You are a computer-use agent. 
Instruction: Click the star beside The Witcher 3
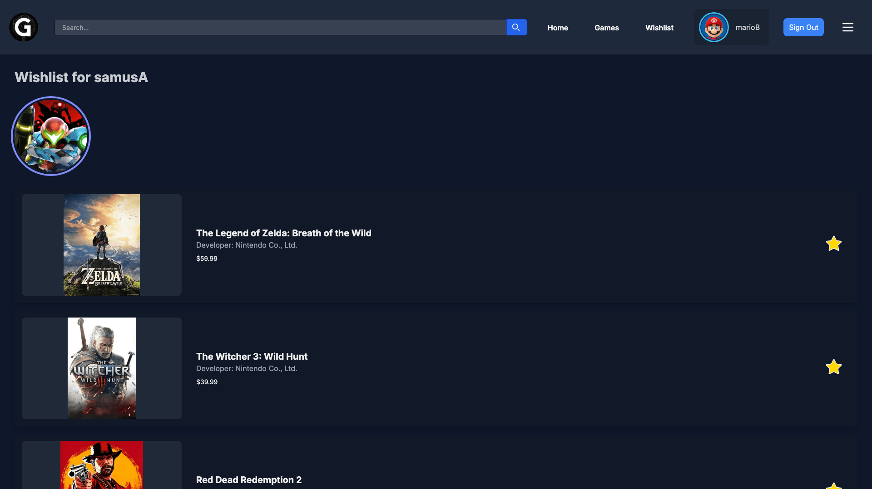(x=834, y=367)
